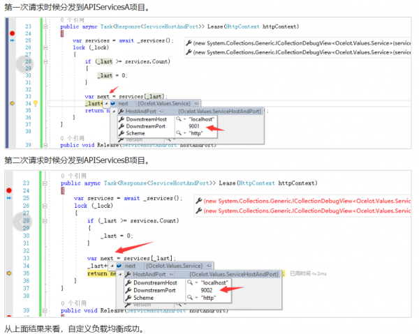Open the lightbulb quick actions at line 34

coord(36,103)
